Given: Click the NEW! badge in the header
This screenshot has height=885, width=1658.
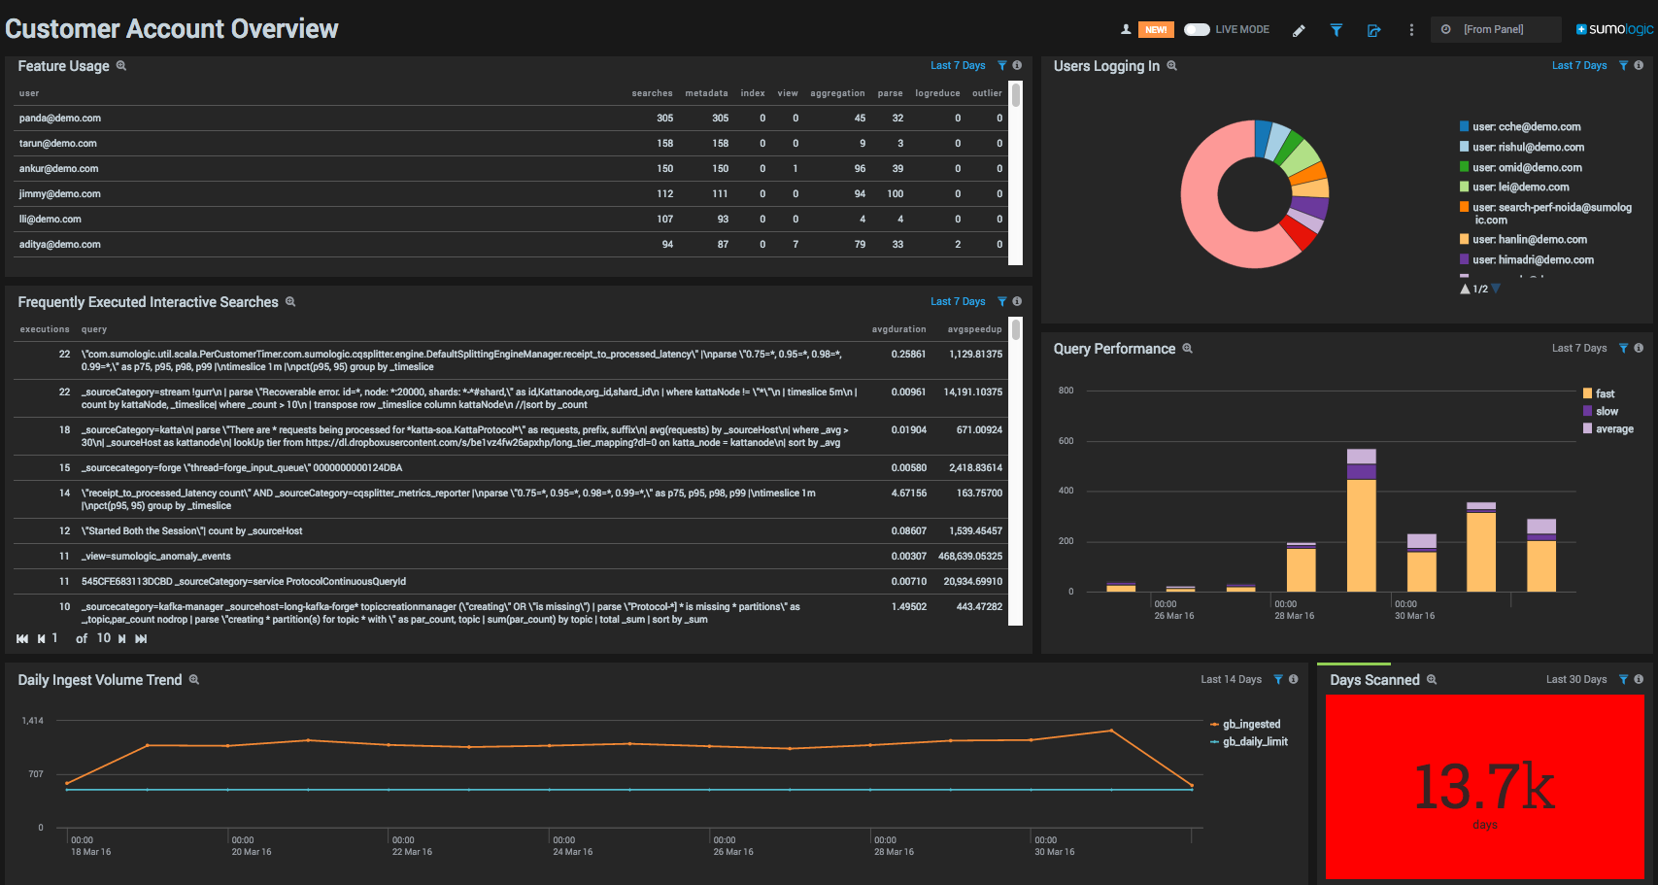Looking at the screenshot, I should [x=1156, y=29].
